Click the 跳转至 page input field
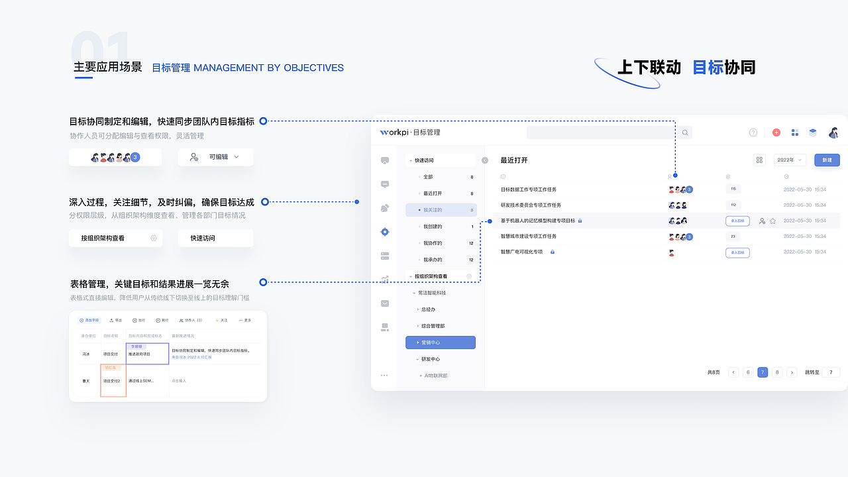 pos(831,372)
